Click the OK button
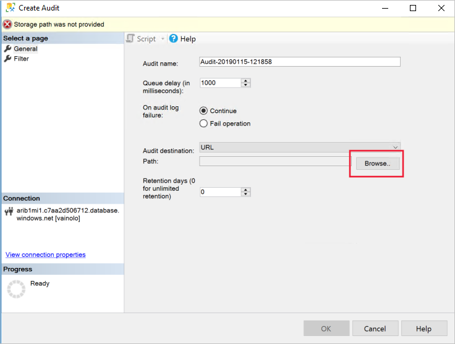 pyautogui.click(x=326, y=329)
